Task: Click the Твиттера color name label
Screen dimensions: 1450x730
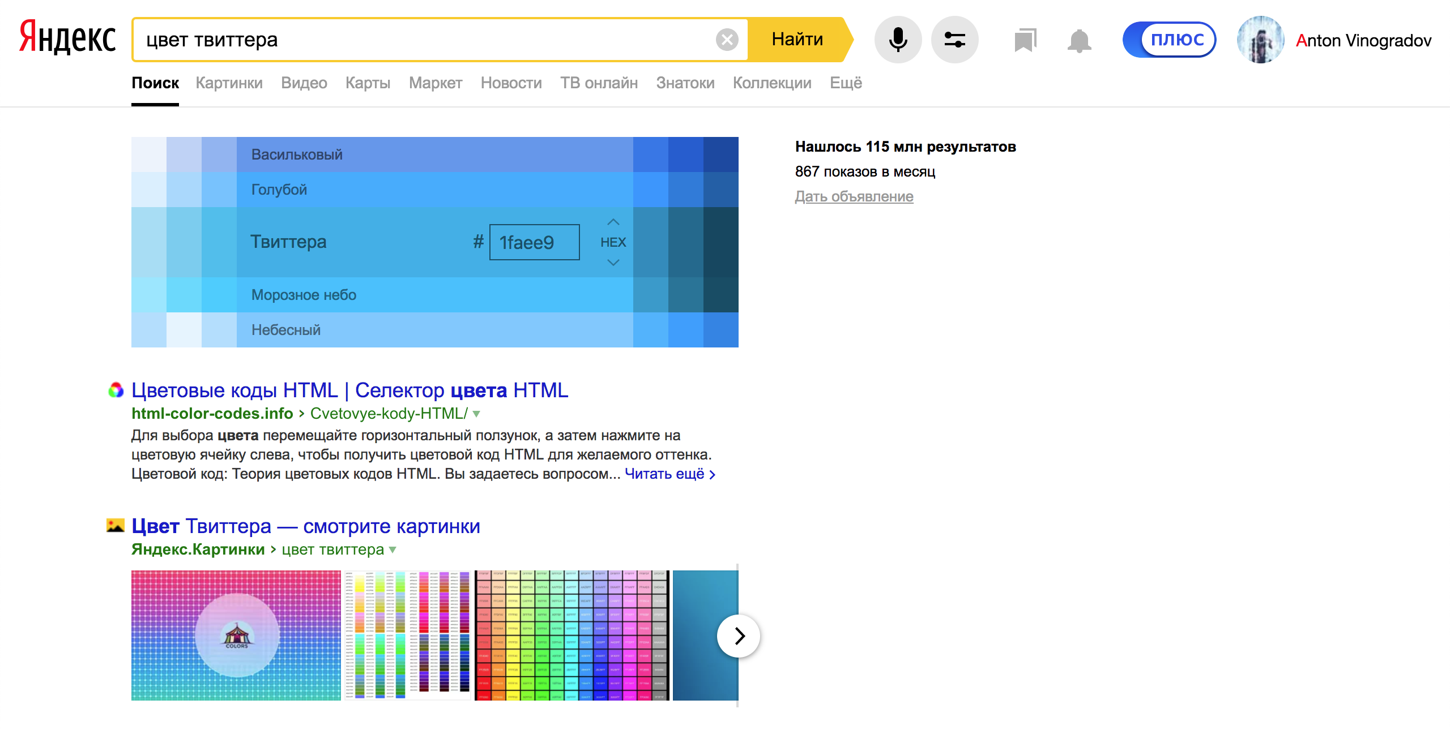Action: pyautogui.click(x=288, y=242)
